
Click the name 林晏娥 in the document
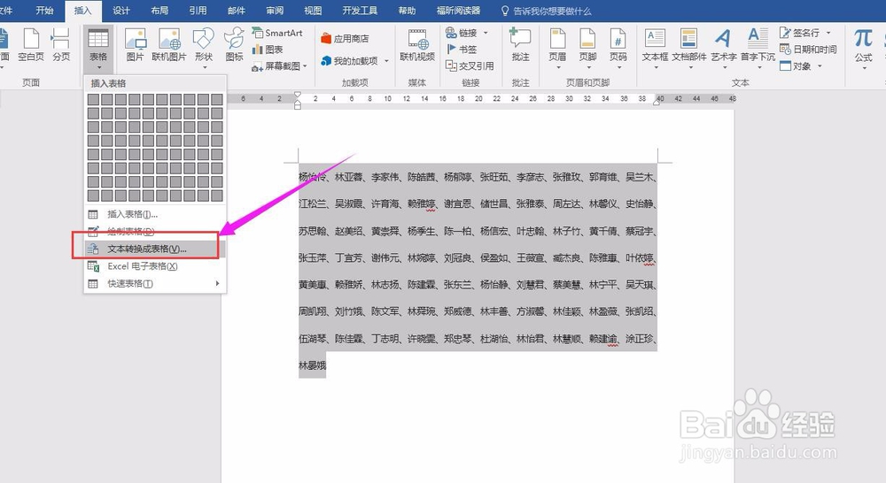pos(313,365)
